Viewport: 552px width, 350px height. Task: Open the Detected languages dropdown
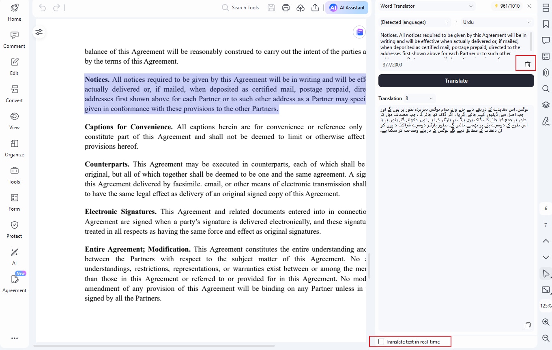[x=415, y=22]
